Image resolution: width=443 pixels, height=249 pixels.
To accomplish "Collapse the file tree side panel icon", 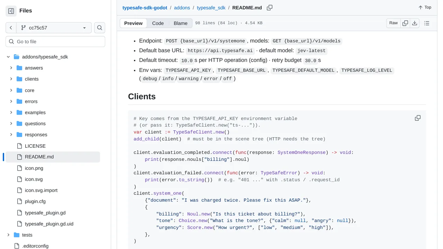I will click(11, 11).
